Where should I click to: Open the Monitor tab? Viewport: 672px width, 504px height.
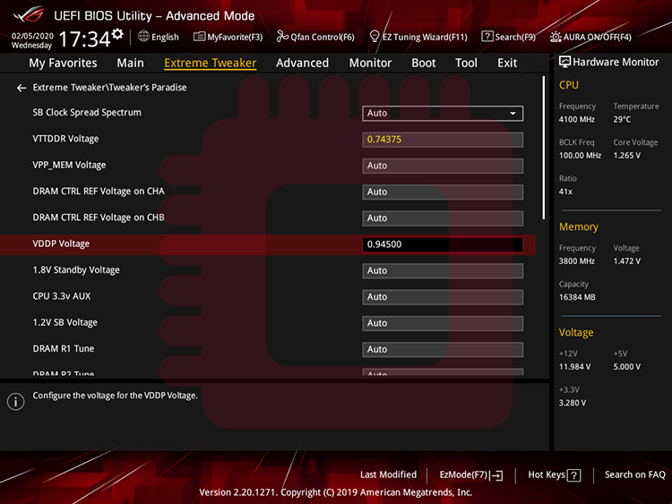click(x=370, y=63)
